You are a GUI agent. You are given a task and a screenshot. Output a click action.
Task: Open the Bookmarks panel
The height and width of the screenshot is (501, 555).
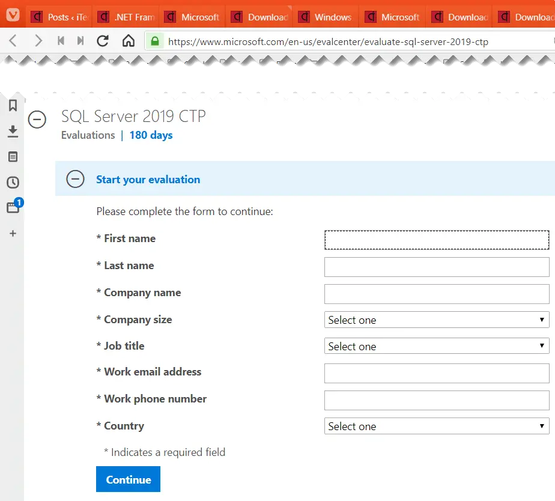pyautogui.click(x=13, y=105)
